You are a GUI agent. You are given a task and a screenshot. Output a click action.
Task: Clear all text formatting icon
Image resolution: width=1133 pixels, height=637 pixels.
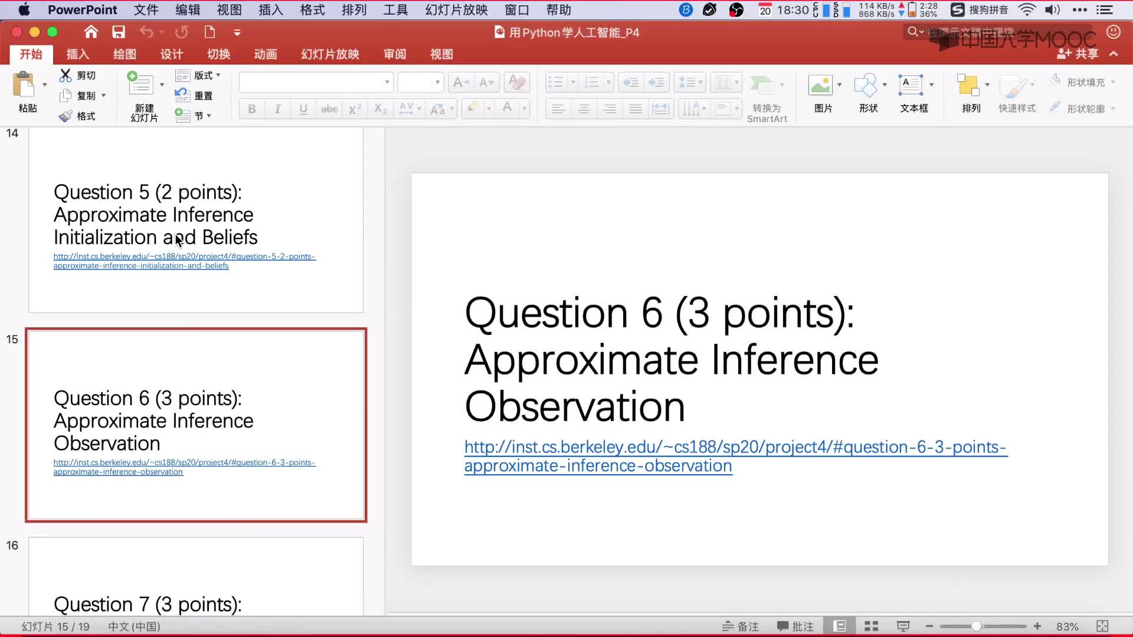pyautogui.click(x=517, y=83)
